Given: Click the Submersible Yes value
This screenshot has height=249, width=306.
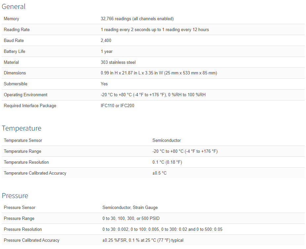Looking at the screenshot, I should [x=104, y=84].
